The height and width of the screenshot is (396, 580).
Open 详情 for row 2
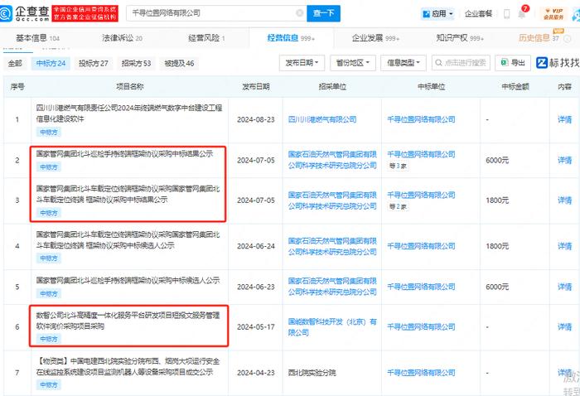[564, 160]
